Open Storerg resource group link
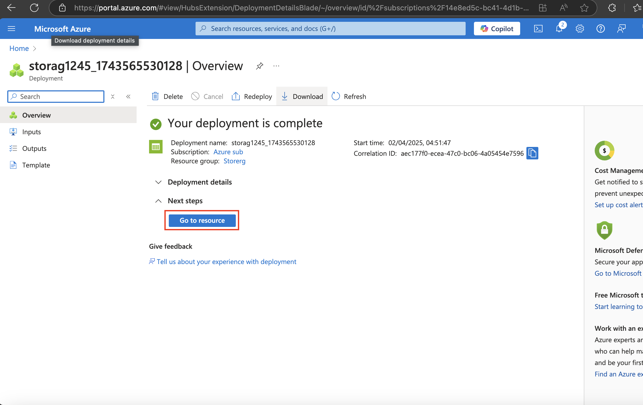 tap(235, 161)
